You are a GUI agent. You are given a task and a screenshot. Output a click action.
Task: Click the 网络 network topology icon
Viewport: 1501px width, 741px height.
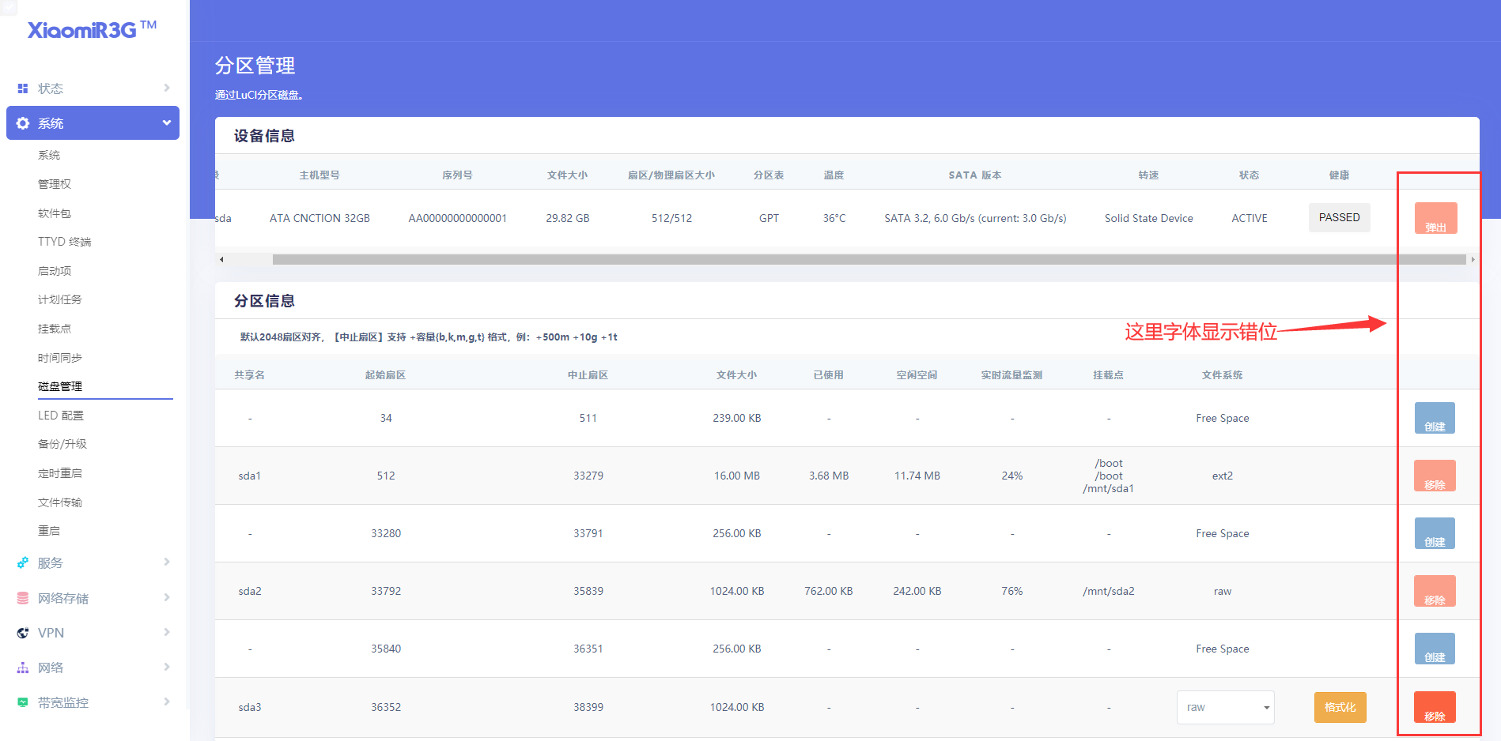pos(21,667)
